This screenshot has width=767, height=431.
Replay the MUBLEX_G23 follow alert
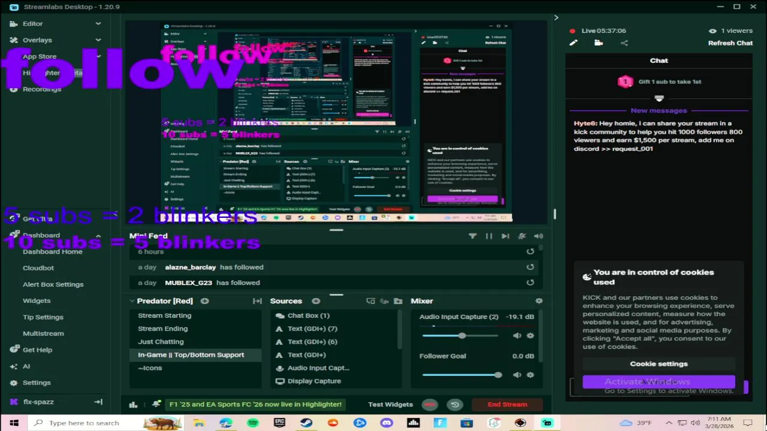[x=530, y=283]
